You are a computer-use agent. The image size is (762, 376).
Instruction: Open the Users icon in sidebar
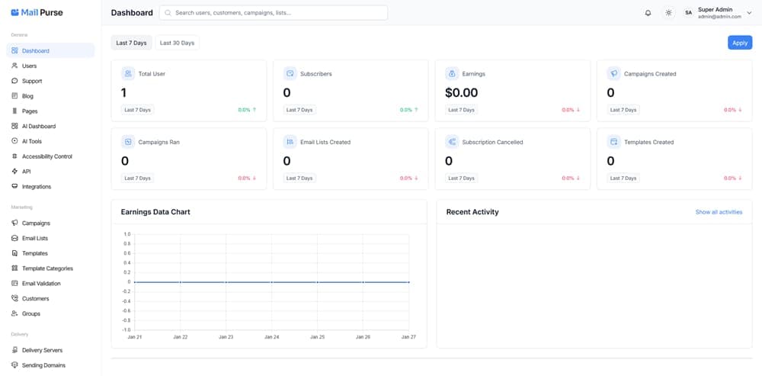[x=15, y=66]
